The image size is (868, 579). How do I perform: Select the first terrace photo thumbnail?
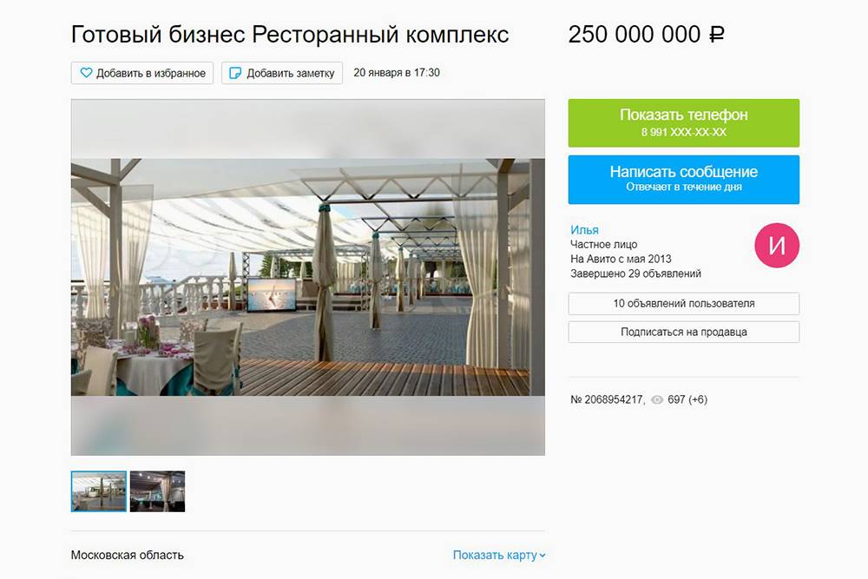click(x=99, y=491)
